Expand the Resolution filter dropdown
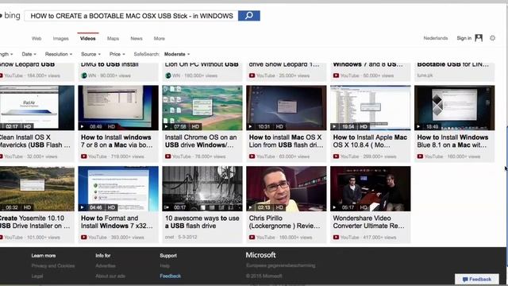Viewport: 508px width, 286px height. point(59,54)
